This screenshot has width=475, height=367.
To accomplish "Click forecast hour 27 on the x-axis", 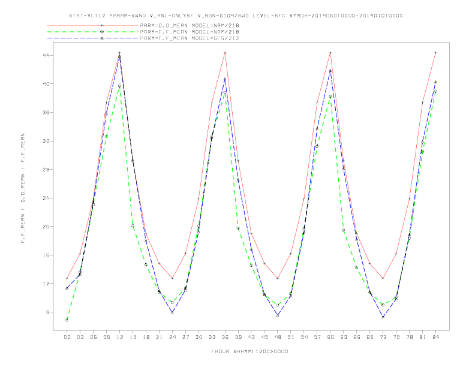I will tap(185, 337).
